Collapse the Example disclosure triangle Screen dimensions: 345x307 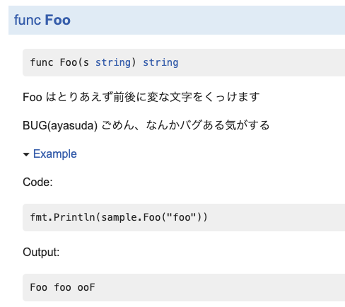(x=26, y=154)
